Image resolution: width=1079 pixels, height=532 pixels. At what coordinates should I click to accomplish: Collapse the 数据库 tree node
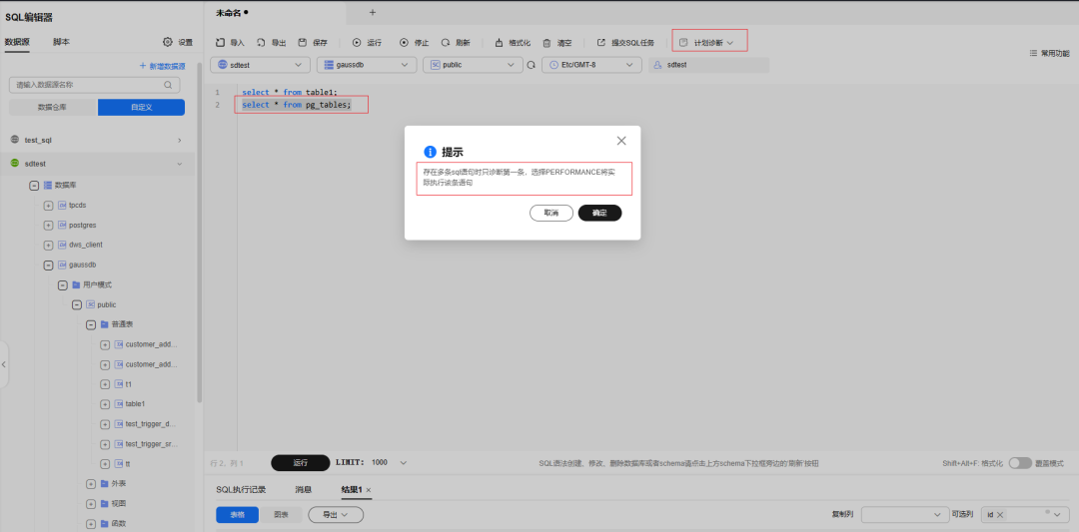[34, 186]
